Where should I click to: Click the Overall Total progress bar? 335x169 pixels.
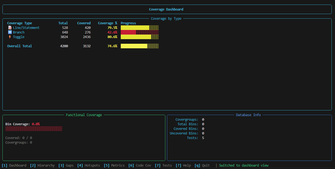point(139,46)
